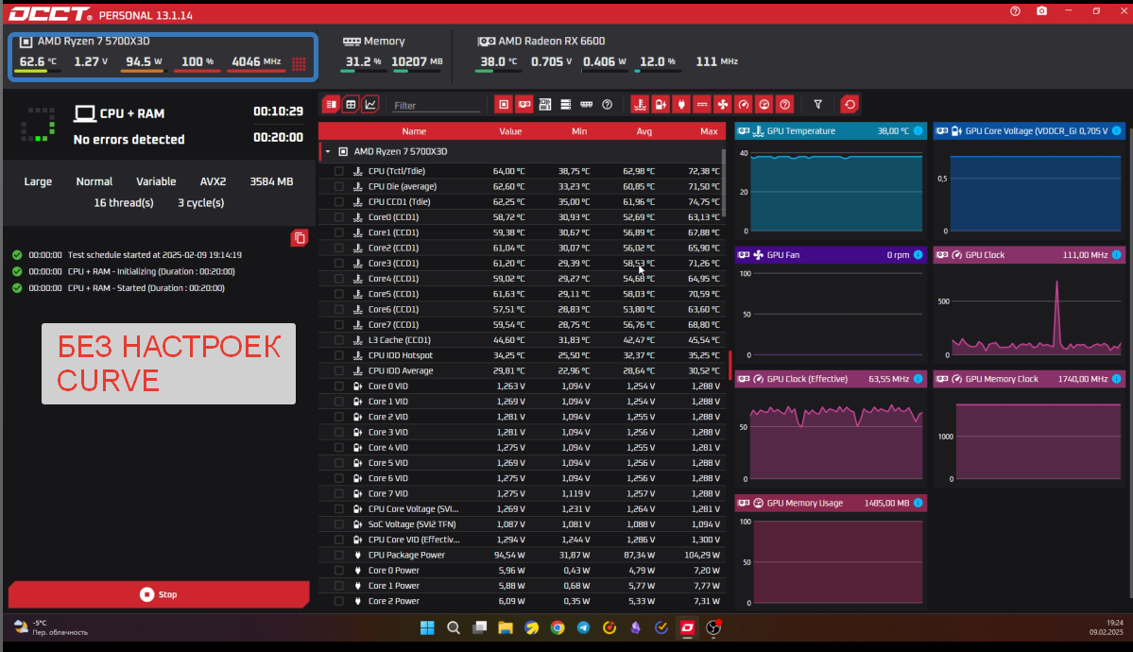Open info for the GPU Fan graph
Image resolution: width=1133 pixels, height=652 pixels.
click(918, 254)
